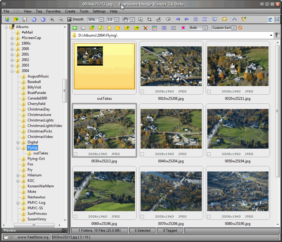Image resolution: width=282 pixels, height=242 pixels.
Task: Open the compare selected images tool
Action: click(196, 19)
